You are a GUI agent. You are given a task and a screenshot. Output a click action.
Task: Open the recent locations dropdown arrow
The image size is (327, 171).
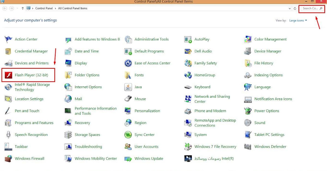tap(17, 8)
